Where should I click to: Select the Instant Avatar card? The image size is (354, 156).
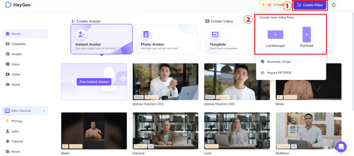(x=102, y=39)
